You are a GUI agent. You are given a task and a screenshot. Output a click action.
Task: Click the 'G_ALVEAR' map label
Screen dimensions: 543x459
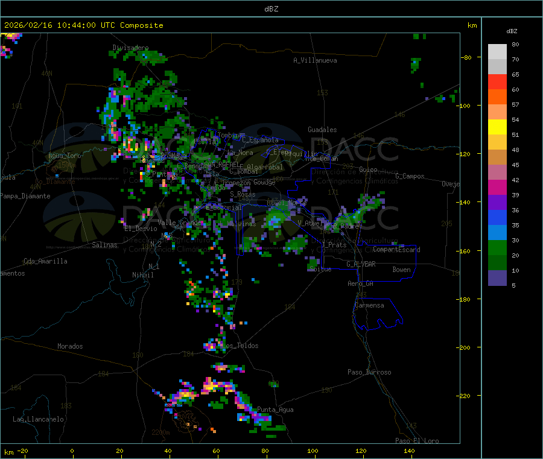click(361, 264)
